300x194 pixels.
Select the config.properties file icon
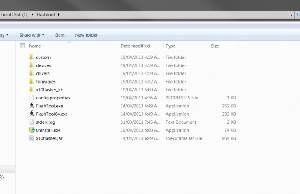(32, 98)
